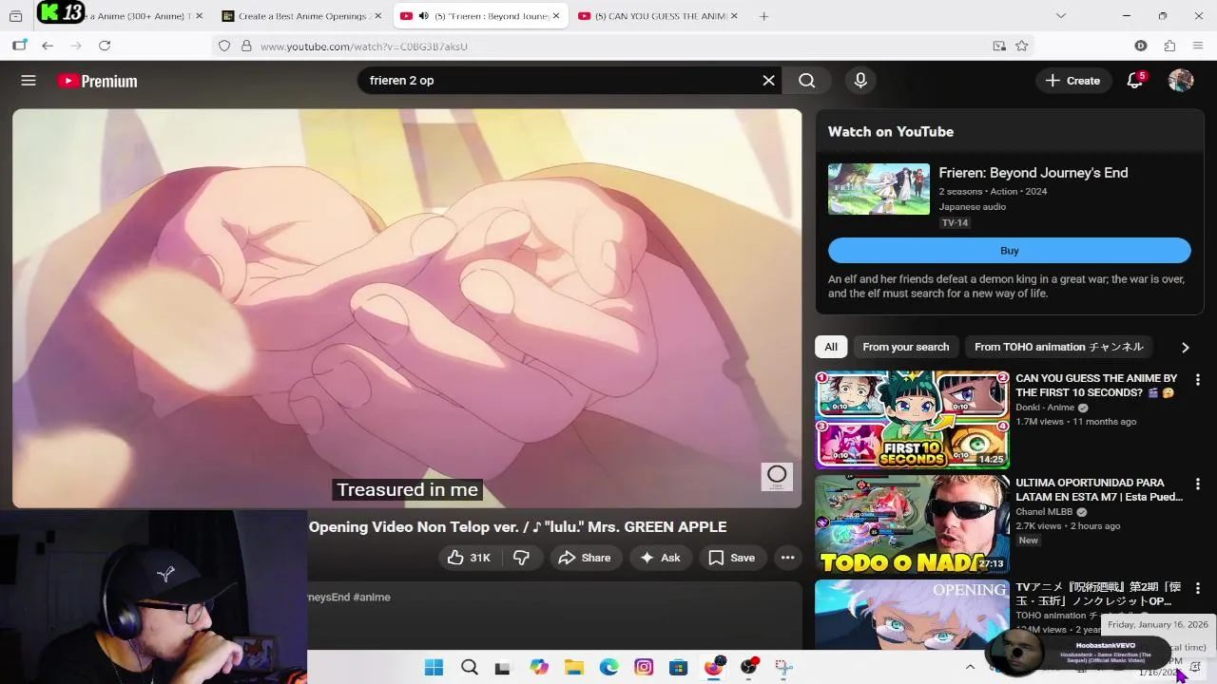Mute the playing Frieren tab audio

click(423, 16)
